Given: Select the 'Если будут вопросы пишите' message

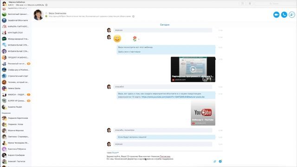Looking at the screenshot, I should (166, 137).
